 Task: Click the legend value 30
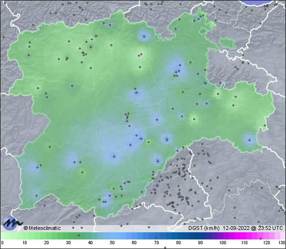coord(68,243)
